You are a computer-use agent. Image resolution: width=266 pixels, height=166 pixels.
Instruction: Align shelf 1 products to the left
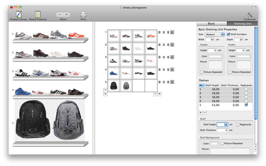coord(160,32)
